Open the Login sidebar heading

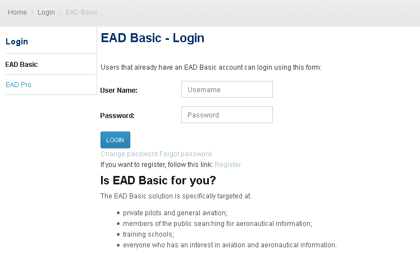17,42
